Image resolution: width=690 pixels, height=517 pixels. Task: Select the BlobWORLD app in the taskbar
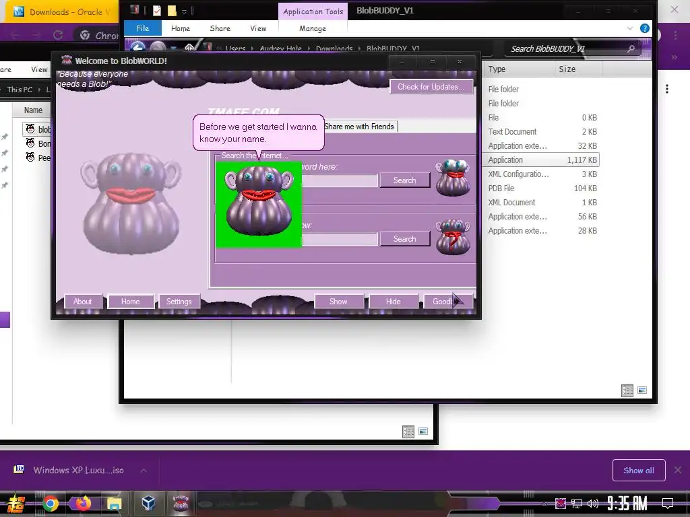[x=181, y=503]
